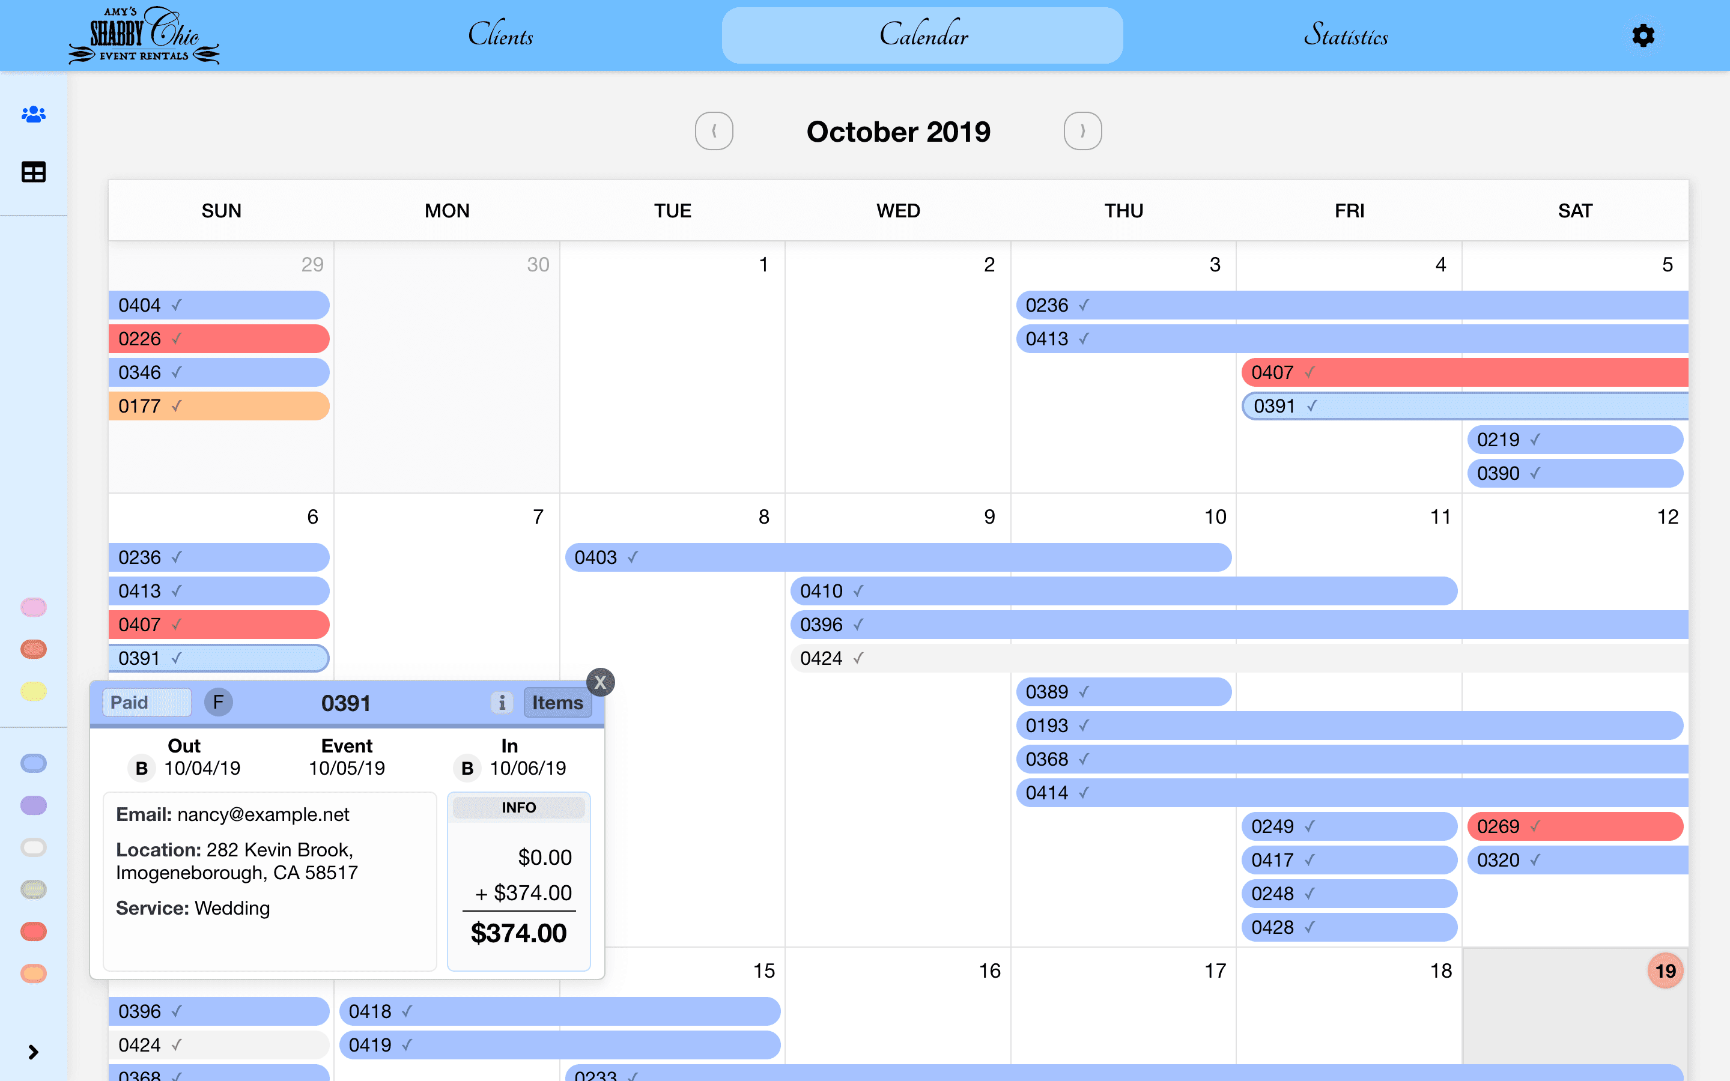This screenshot has width=1730, height=1081.
Task: Click the grid/table view icon in sidebar
Action: 34,172
